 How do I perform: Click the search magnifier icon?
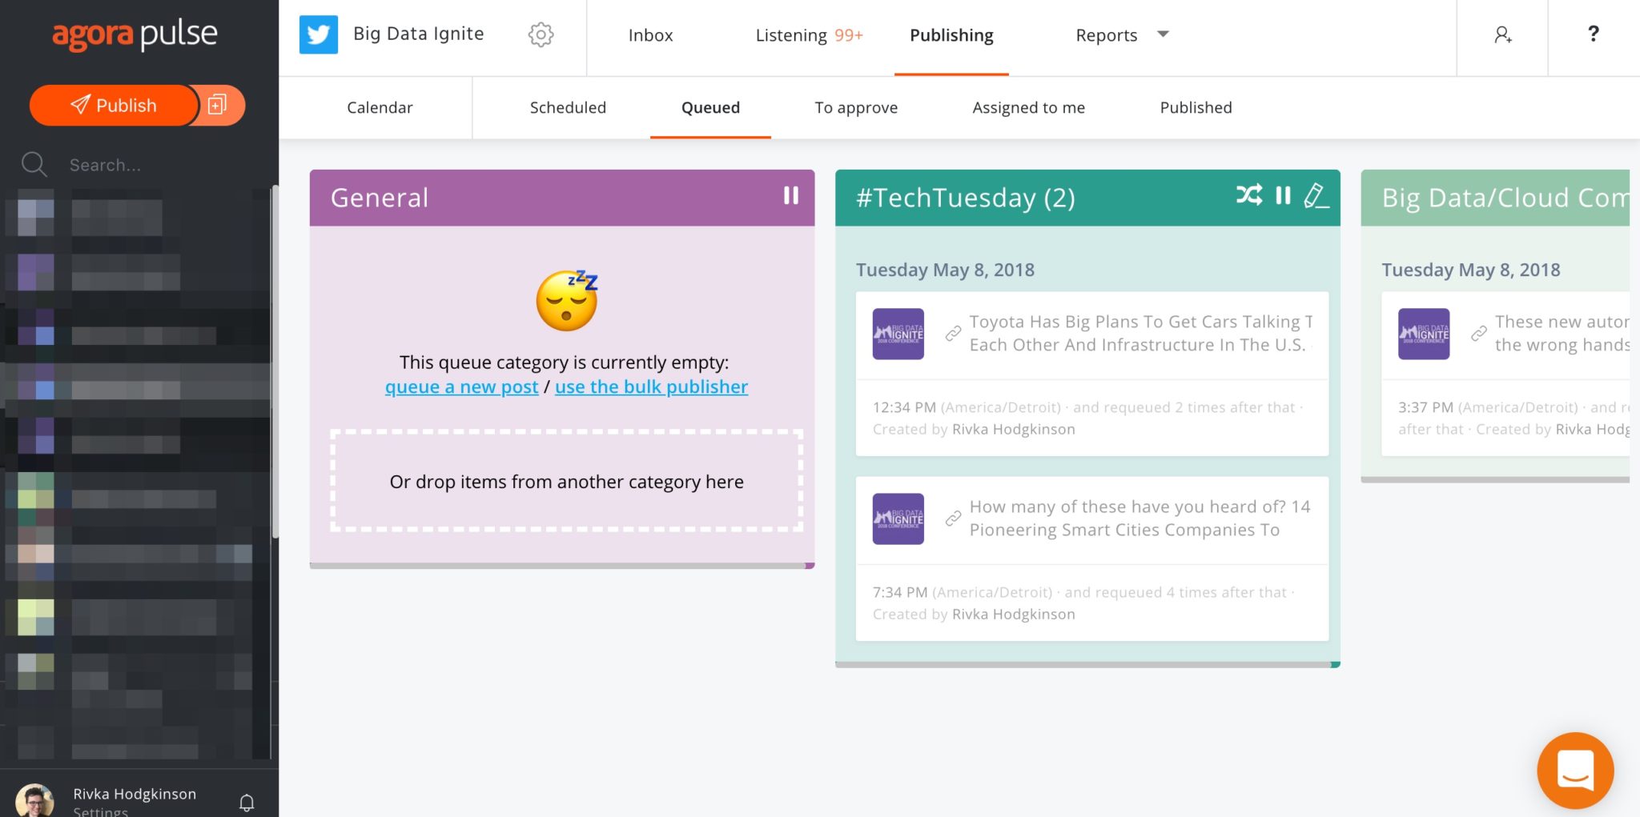(x=34, y=165)
